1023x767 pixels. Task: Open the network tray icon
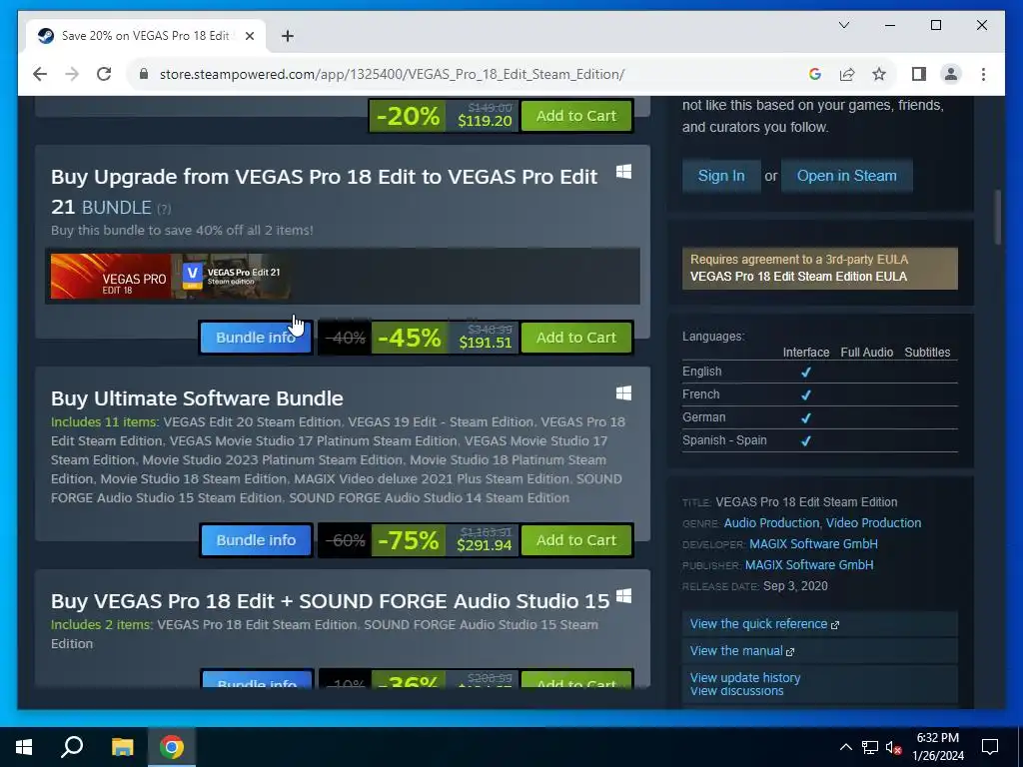pyautogui.click(x=870, y=747)
